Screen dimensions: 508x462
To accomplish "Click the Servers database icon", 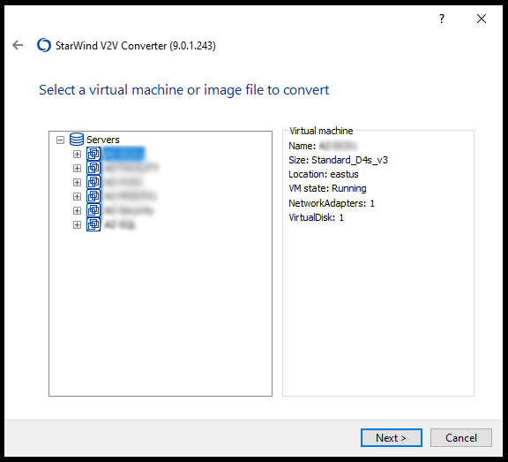I will tap(77, 140).
